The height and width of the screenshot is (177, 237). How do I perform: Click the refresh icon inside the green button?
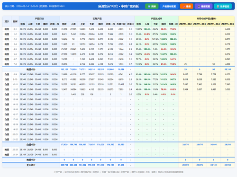click(x=149, y=7)
